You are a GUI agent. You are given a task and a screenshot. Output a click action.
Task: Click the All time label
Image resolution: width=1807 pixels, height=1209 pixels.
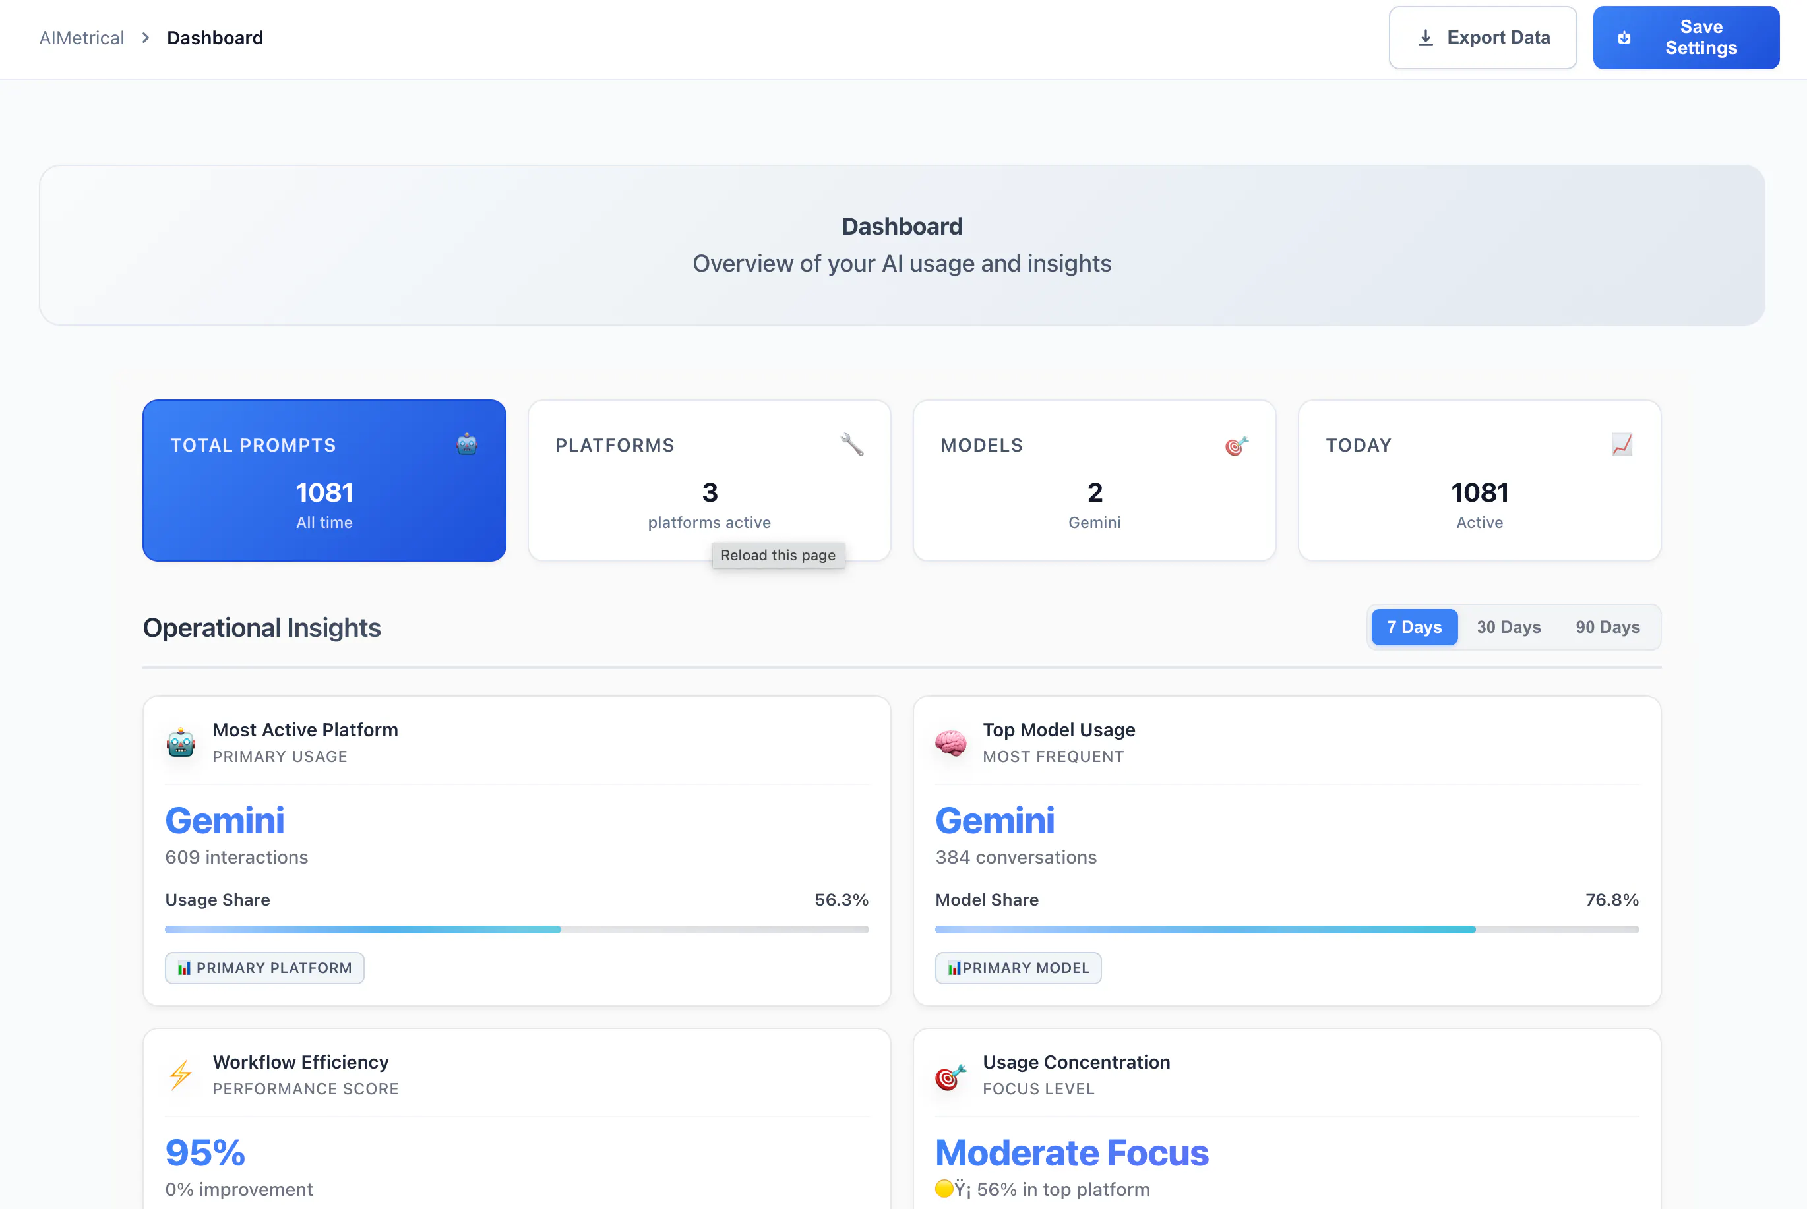[x=324, y=523]
